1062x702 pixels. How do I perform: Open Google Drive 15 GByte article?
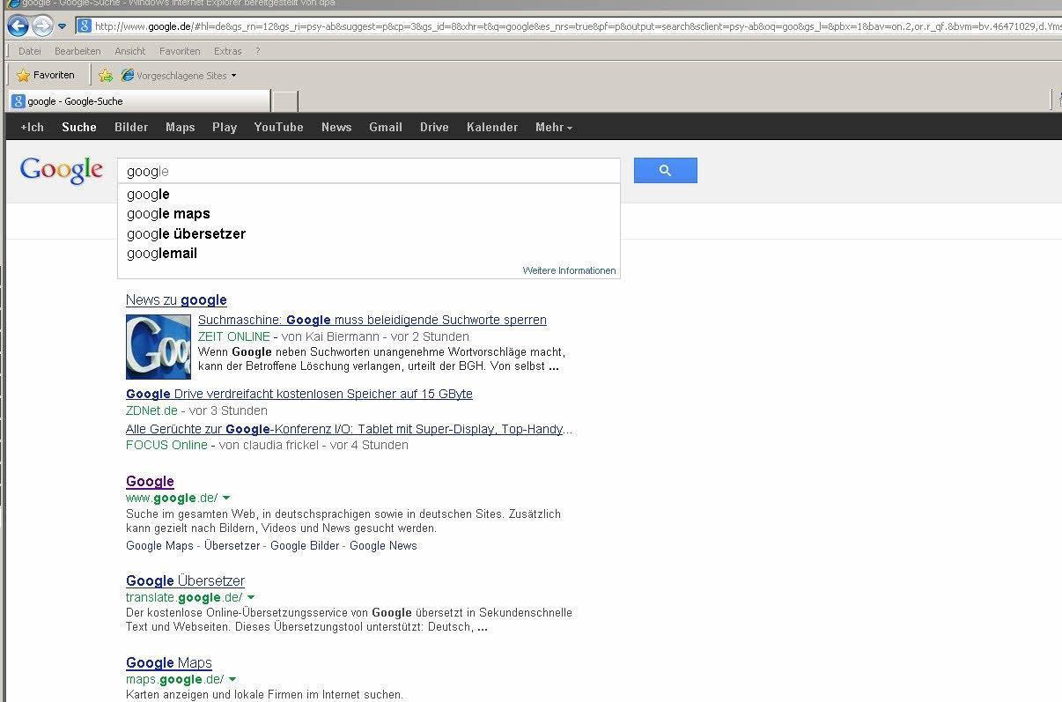tap(299, 394)
